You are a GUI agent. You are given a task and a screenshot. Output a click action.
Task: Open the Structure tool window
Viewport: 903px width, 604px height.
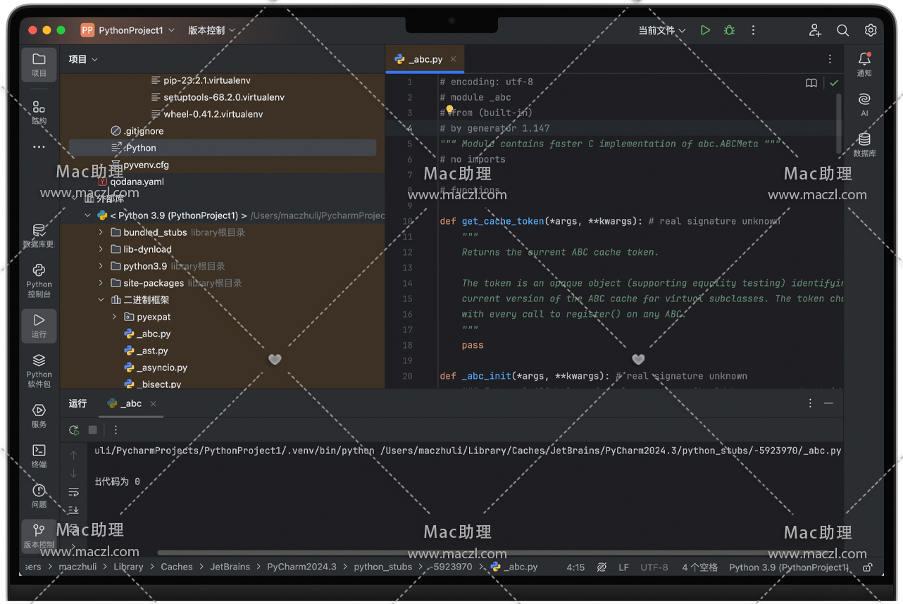39,111
